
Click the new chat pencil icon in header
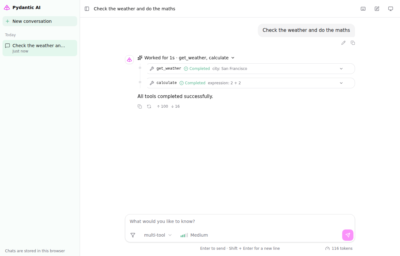[x=377, y=9]
